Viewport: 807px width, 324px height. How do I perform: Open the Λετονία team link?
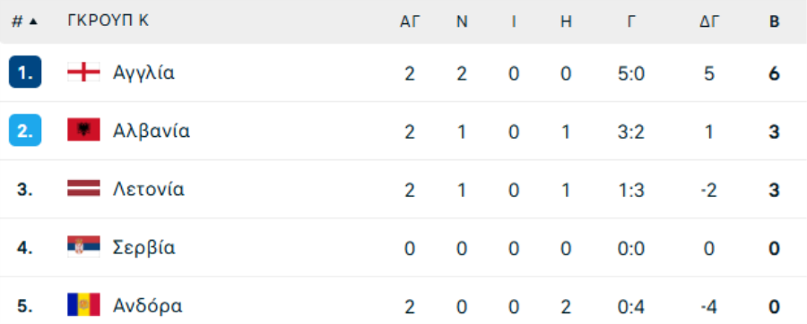click(x=148, y=190)
